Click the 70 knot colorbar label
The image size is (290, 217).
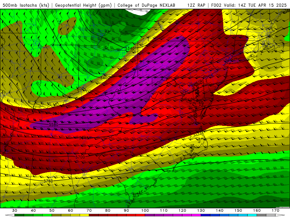point(89,210)
